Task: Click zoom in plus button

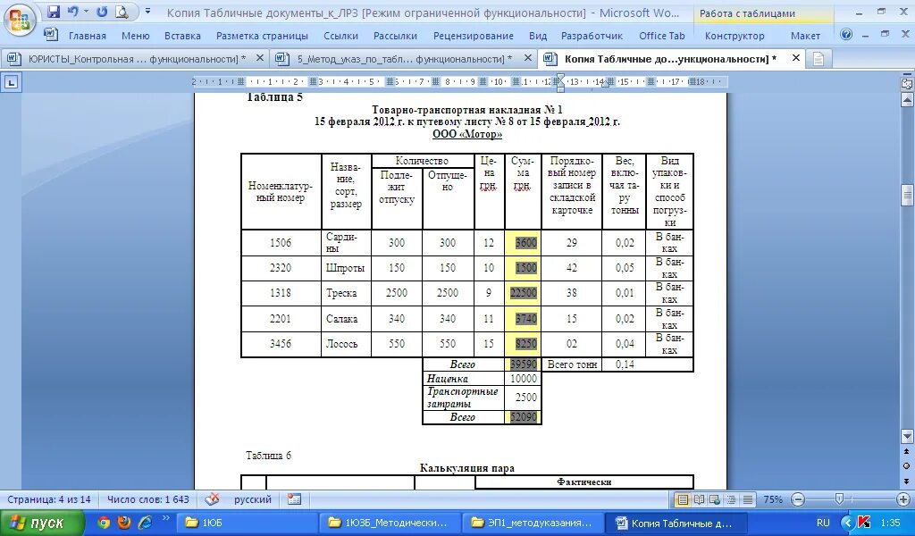Action: pos(904,500)
